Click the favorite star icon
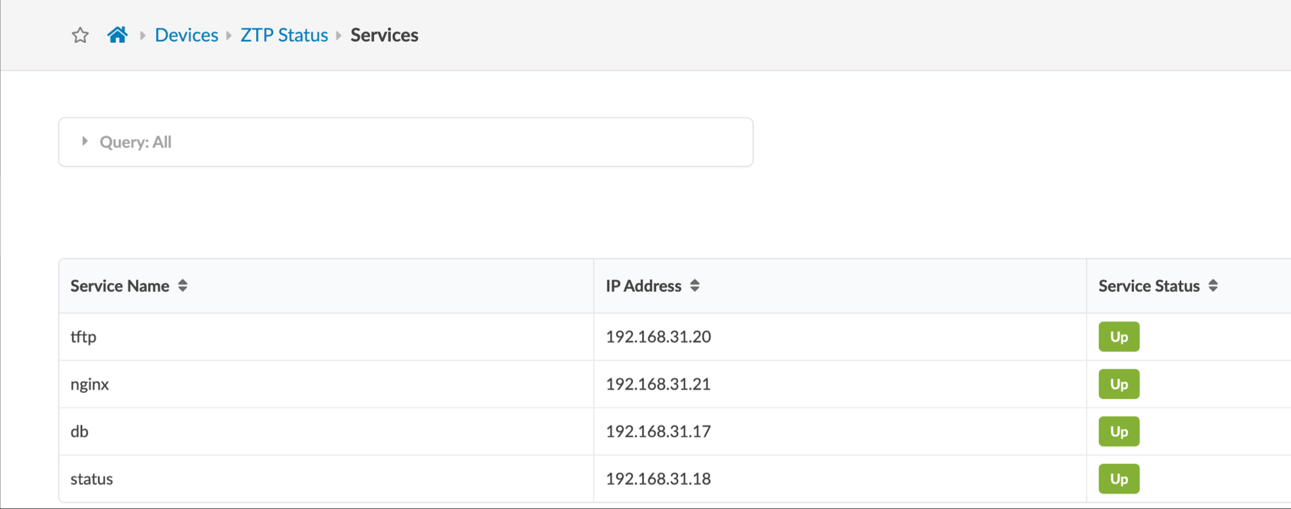Viewport: 1291px width, 509px height. tap(80, 35)
